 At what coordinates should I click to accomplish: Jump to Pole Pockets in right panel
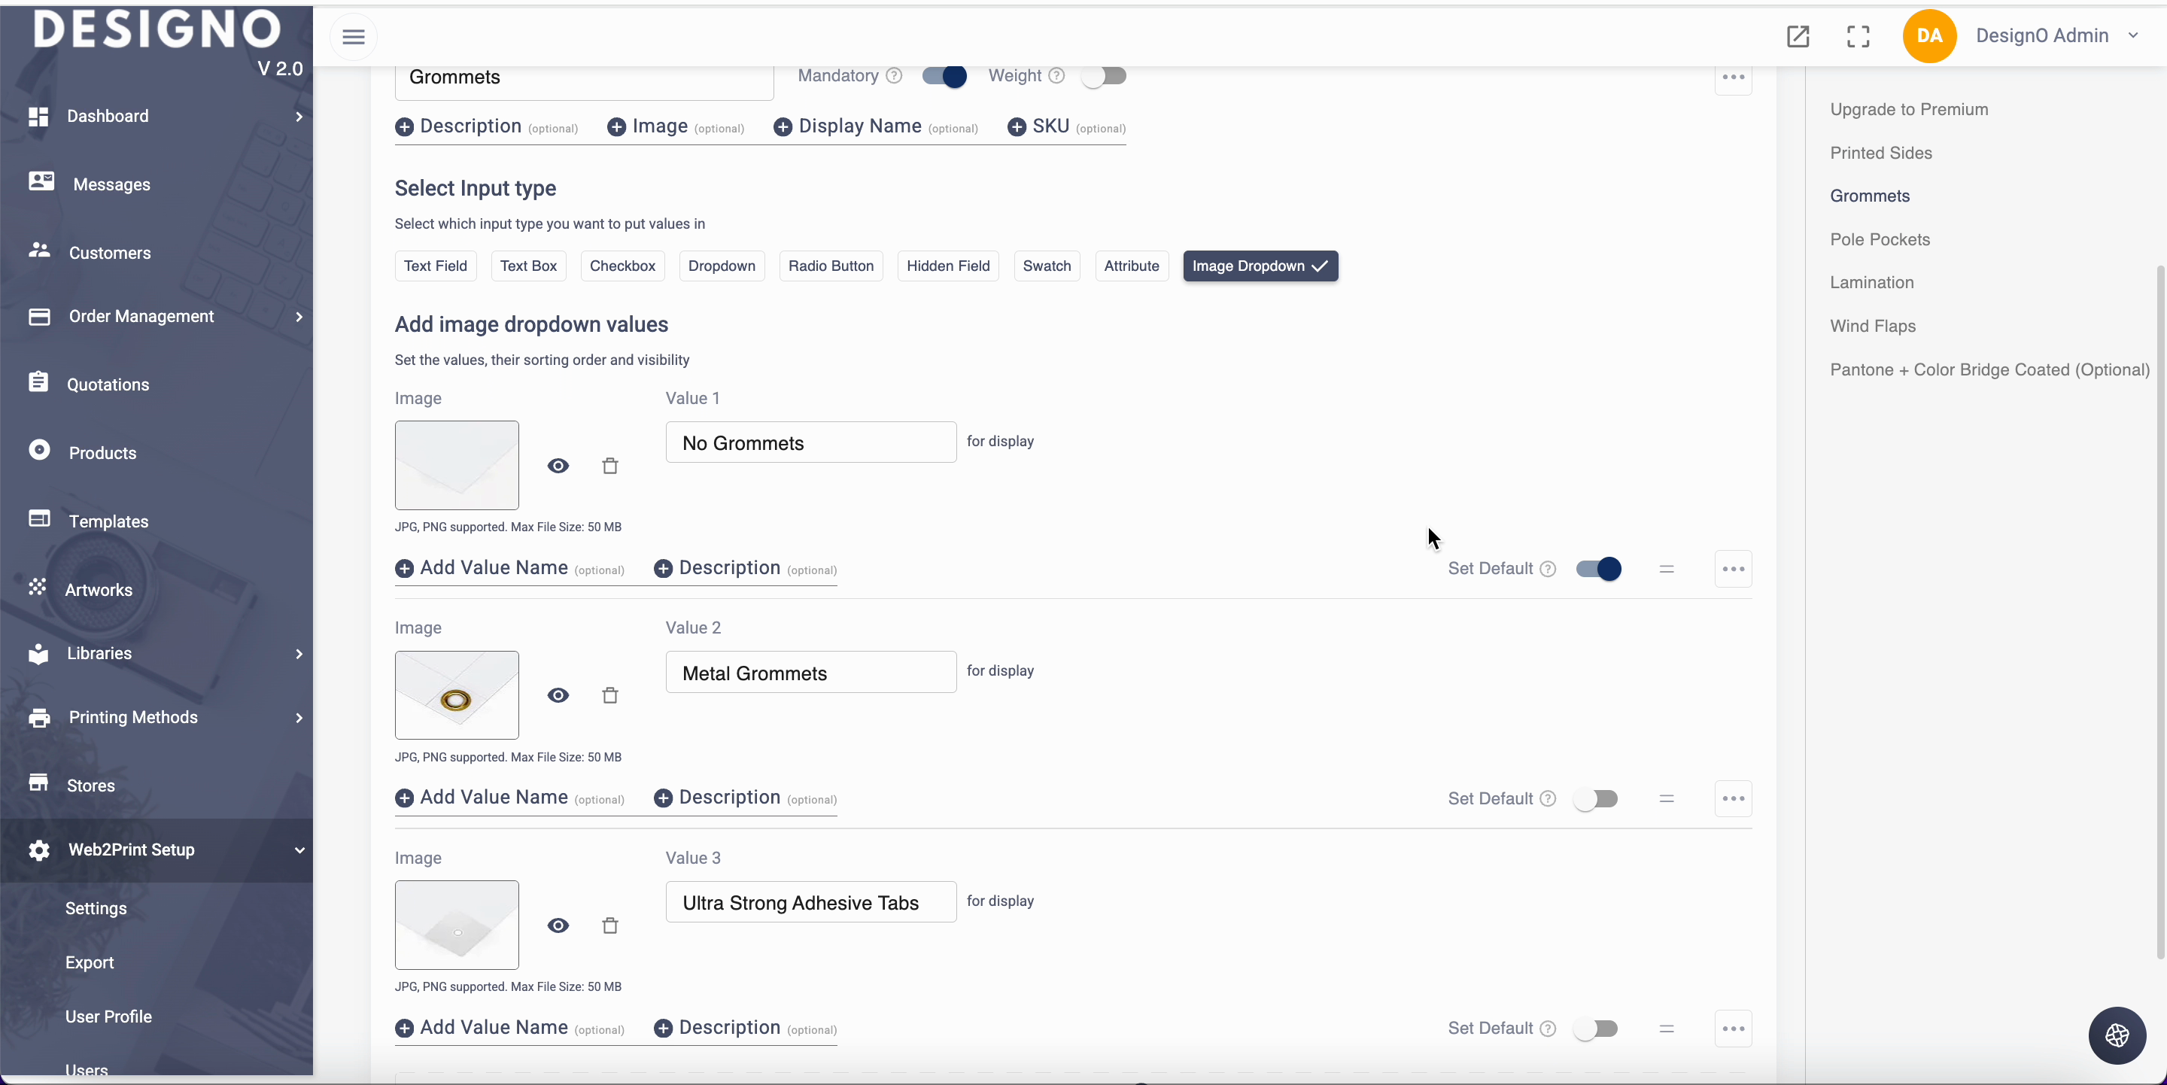(x=1880, y=240)
